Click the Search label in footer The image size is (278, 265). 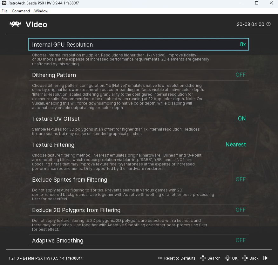point(214,258)
